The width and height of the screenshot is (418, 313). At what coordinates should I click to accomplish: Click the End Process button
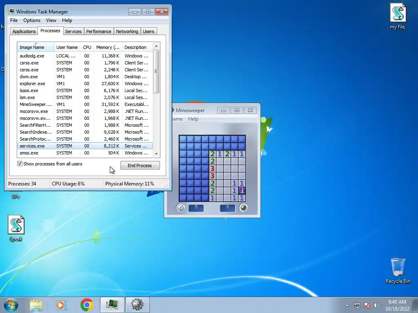(140, 165)
